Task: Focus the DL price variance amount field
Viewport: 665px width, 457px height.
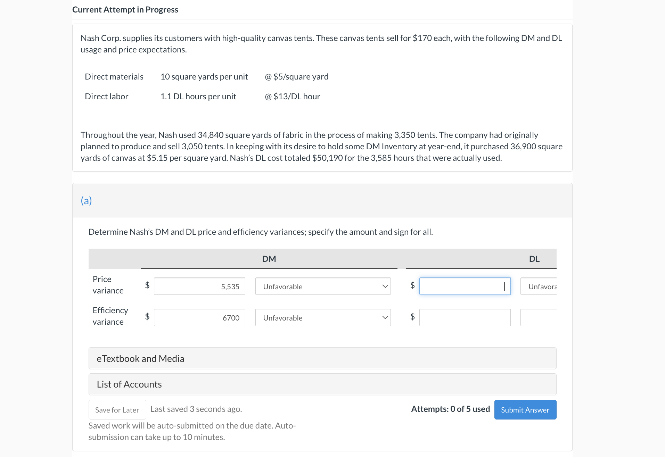Action: [x=465, y=286]
